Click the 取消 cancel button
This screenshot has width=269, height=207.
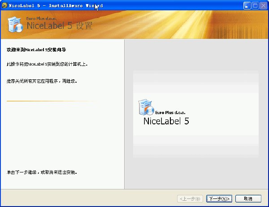point(248,199)
